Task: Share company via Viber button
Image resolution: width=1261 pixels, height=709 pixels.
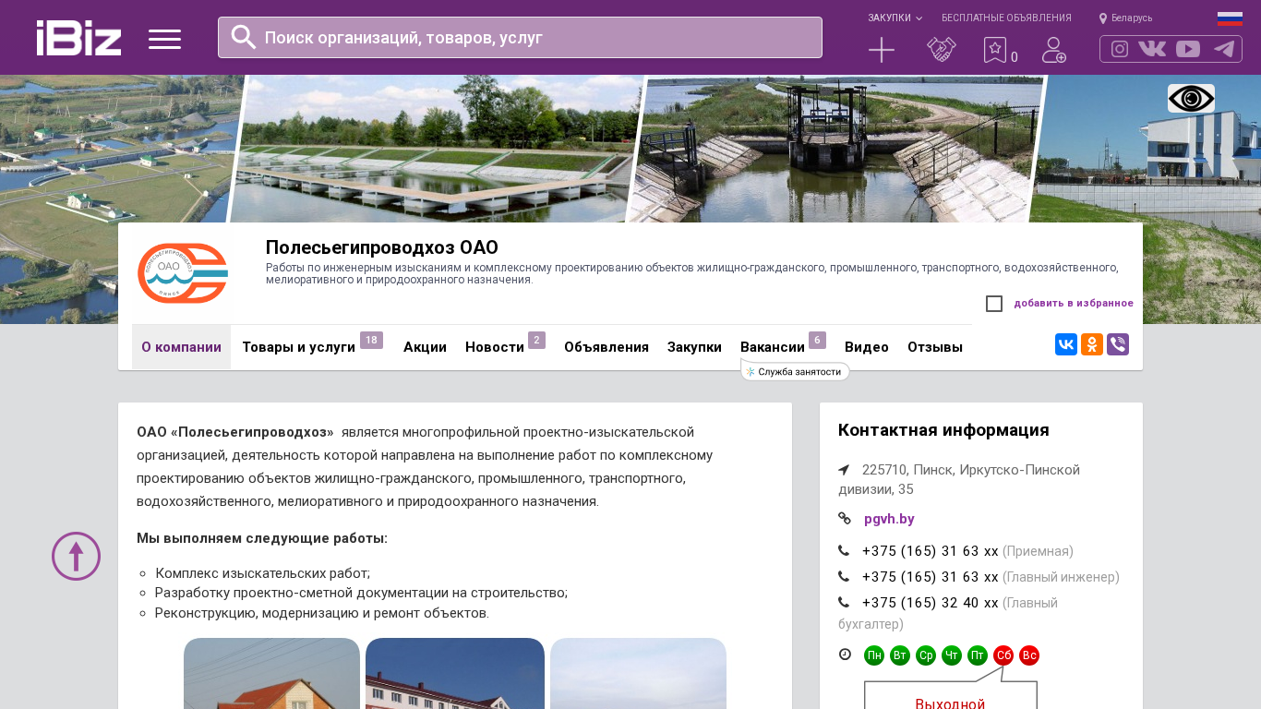Action: point(1118,344)
